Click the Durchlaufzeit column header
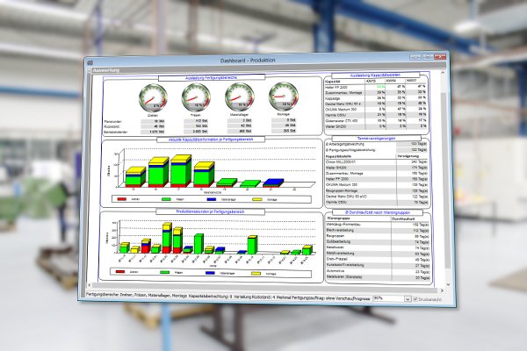527x351 pixels. [x=403, y=218]
